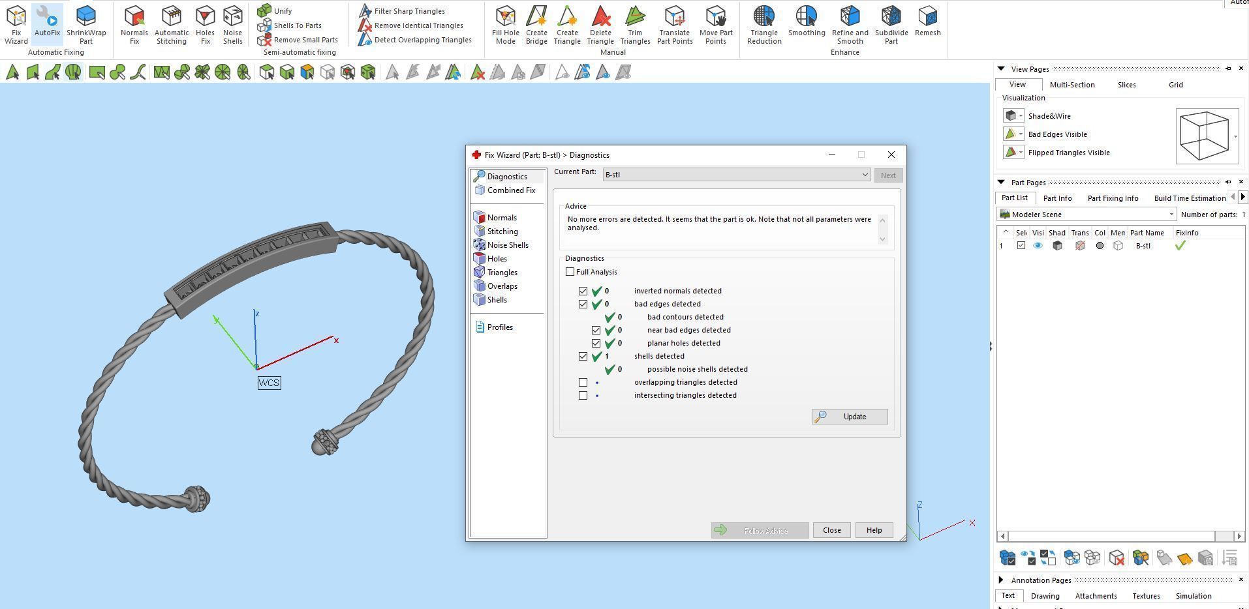This screenshot has height=609, width=1249.
Task: Select ShrinkWrap Part tool
Action: pos(86,25)
